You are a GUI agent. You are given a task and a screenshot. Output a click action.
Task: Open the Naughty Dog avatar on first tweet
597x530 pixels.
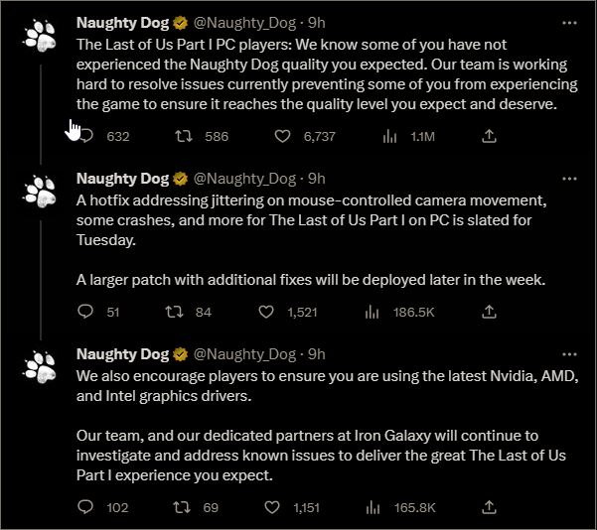coord(41,36)
